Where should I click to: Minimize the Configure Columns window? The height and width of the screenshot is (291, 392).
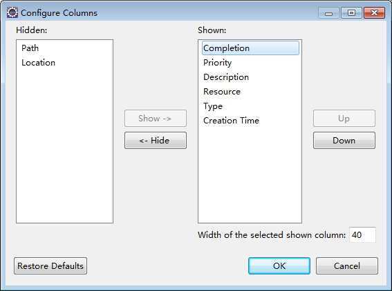tap(328, 12)
